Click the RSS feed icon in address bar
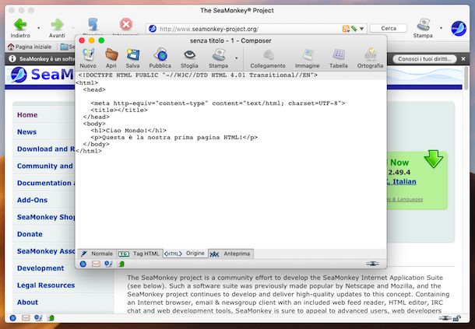 click(346, 29)
